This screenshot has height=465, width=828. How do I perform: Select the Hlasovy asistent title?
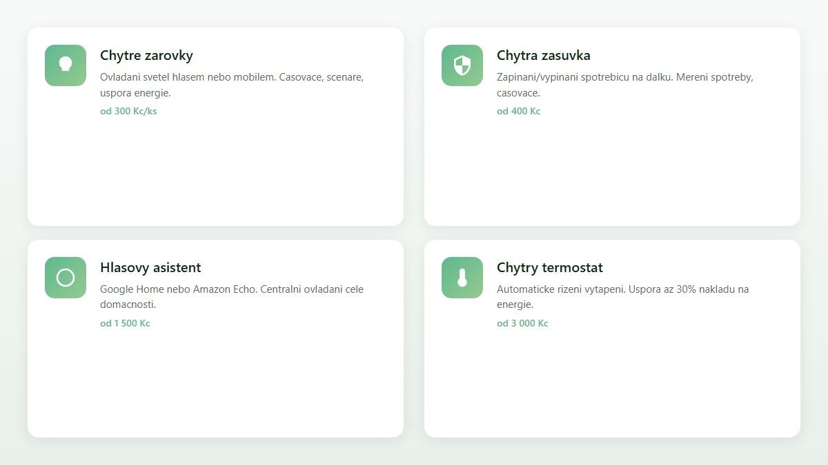150,267
